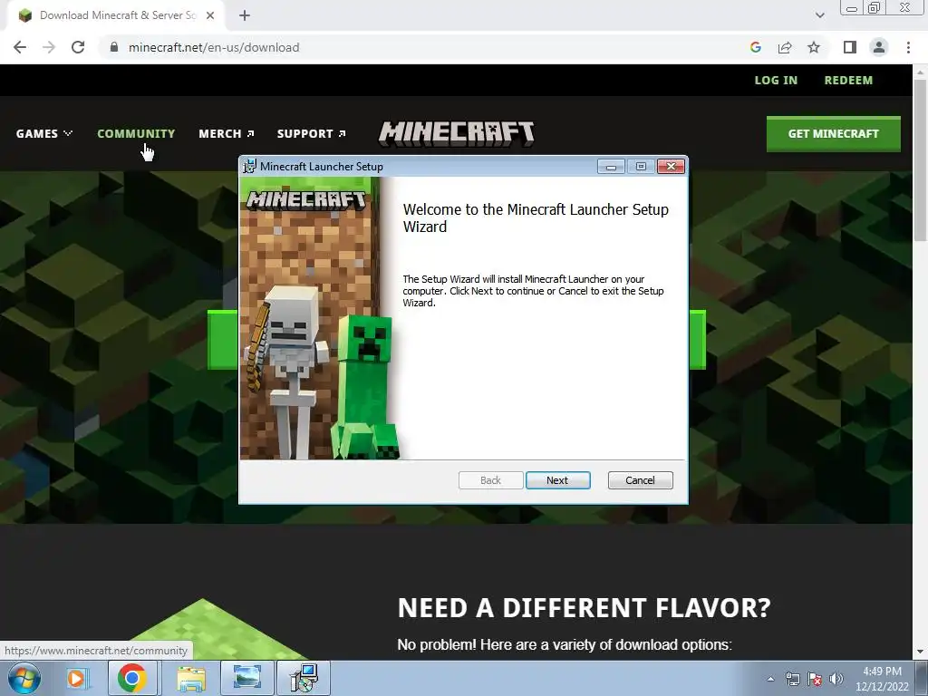Open the Action Center flag icon

coord(815,679)
